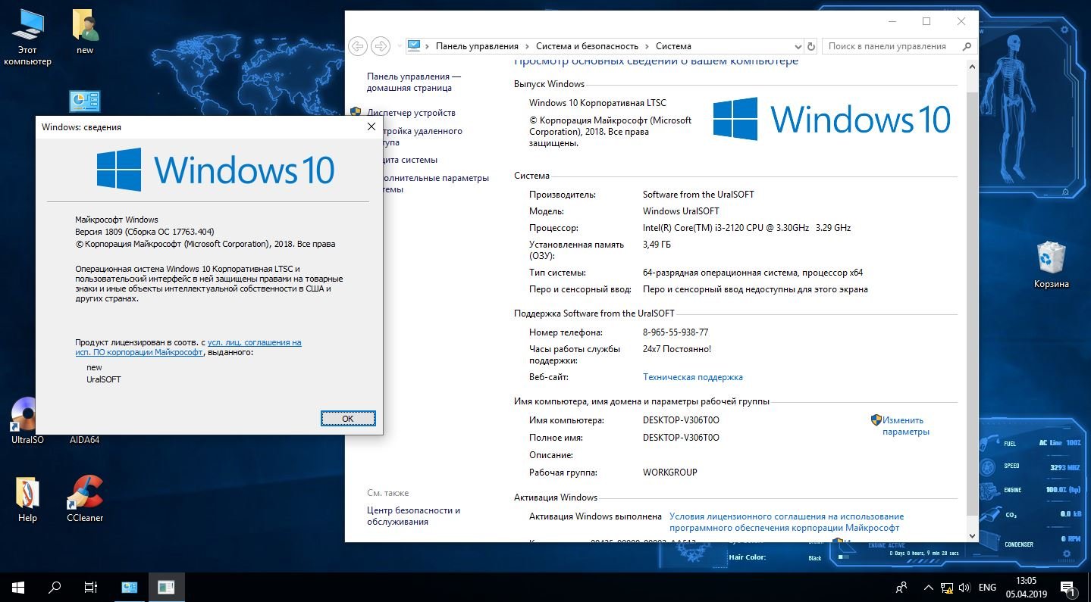
Task: Minimize the Control Panel window
Action: click(x=892, y=21)
